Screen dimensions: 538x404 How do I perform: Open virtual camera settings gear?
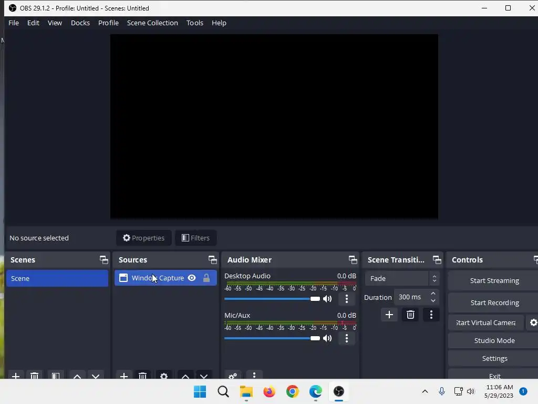click(x=533, y=322)
